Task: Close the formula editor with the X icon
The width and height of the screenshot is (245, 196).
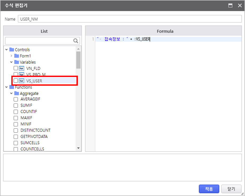Action: [x=240, y=6]
